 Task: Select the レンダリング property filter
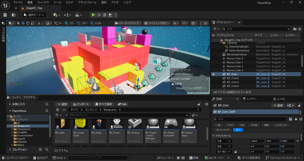tap(281, 125)
